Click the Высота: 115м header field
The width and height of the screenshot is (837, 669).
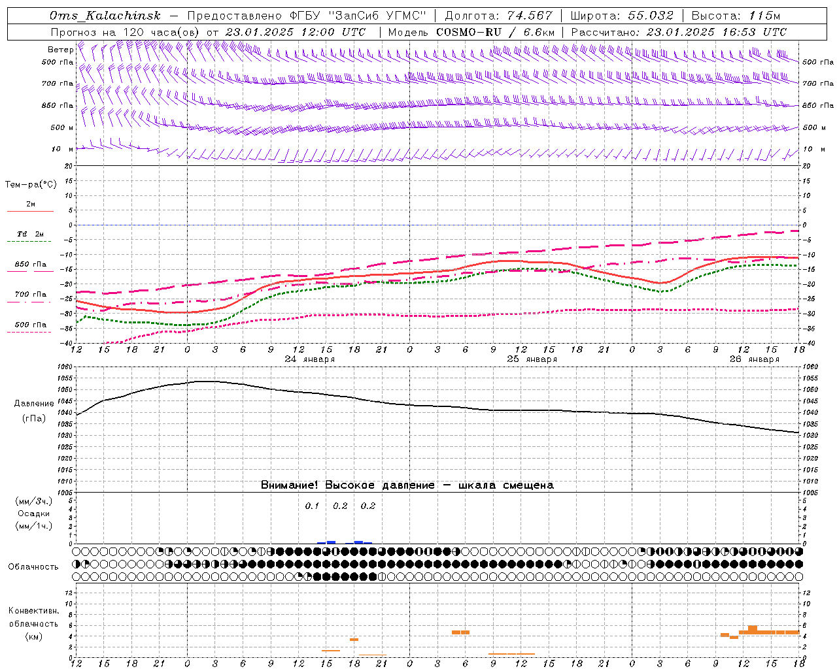[x=736, y=16]
